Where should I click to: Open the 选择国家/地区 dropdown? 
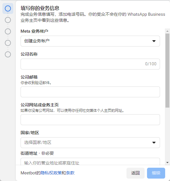[x=90, y=143]
